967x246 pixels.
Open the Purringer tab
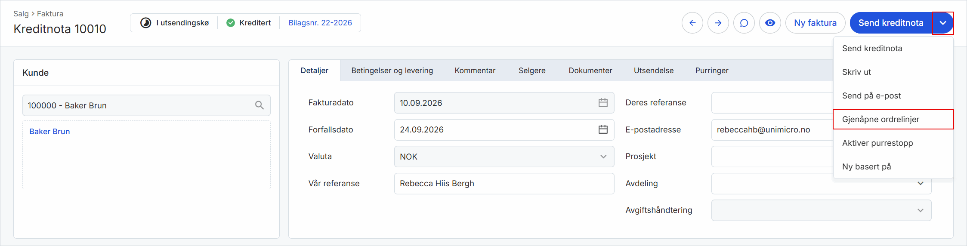(x=712, y=71)
